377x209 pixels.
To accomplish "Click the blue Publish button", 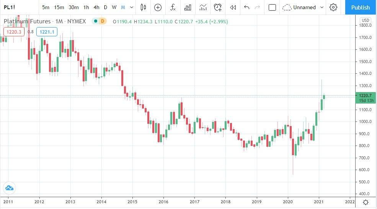I will 361,7.
